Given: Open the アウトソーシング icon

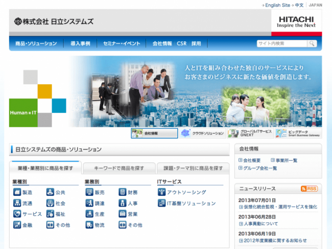Looking at the screenshot, I should [161, 192].
